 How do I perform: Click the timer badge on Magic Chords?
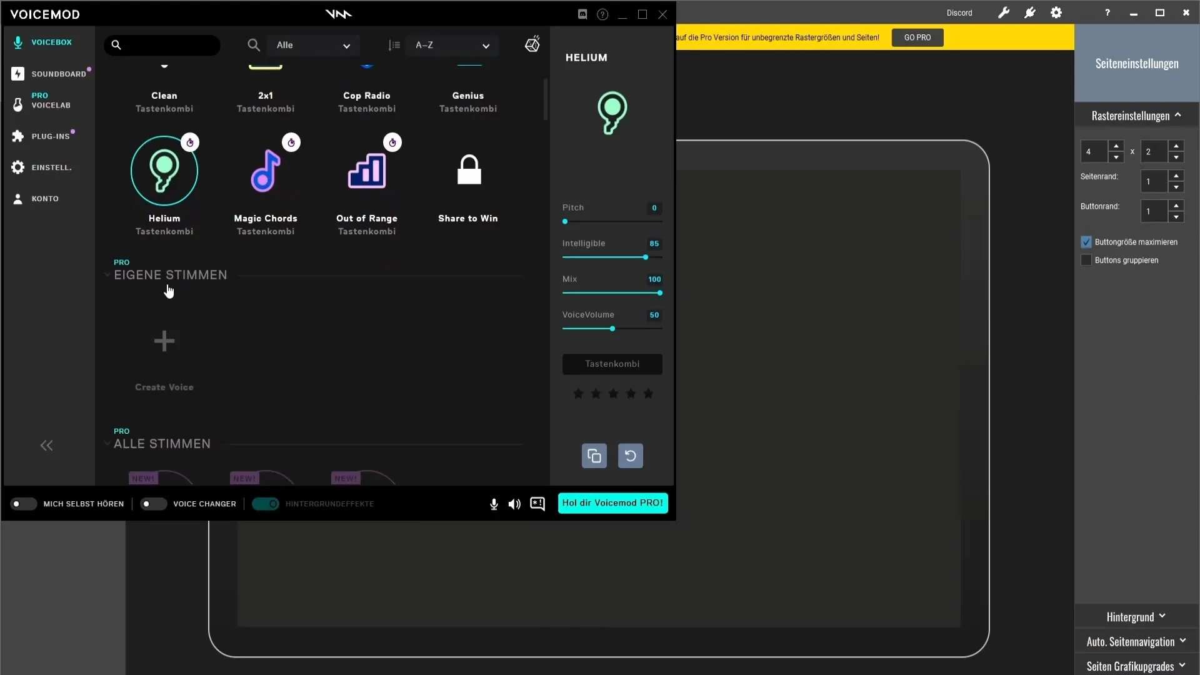[x=291, y=142]
